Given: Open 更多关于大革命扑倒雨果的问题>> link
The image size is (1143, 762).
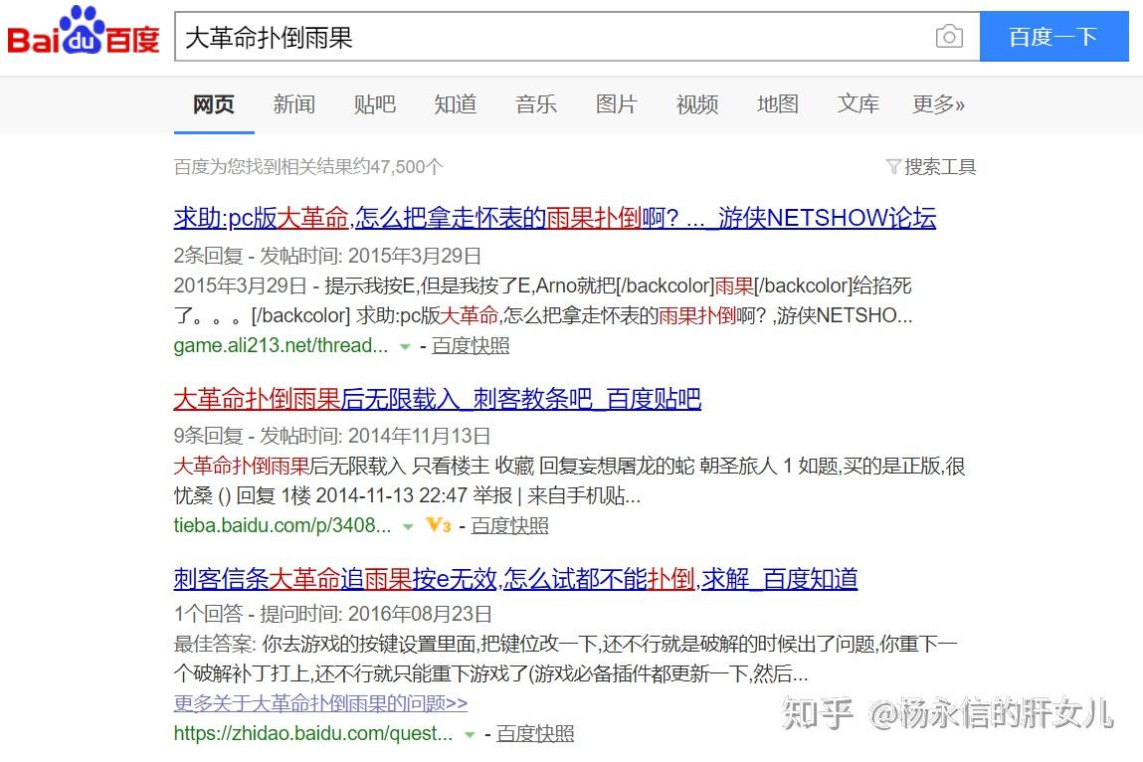Looking at the screenshot, I should click(x=320, y=703).
